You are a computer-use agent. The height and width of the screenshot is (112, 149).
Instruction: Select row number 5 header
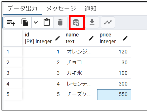(x=13, y=94)
